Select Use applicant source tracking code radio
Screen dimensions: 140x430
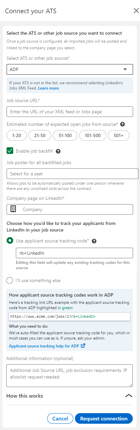click(x=10, y=241)
